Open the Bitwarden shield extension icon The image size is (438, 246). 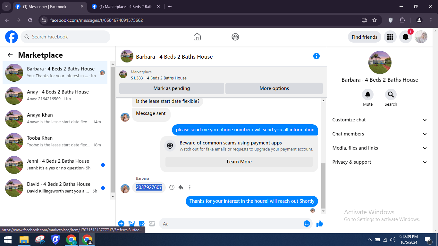pos(391,20)
